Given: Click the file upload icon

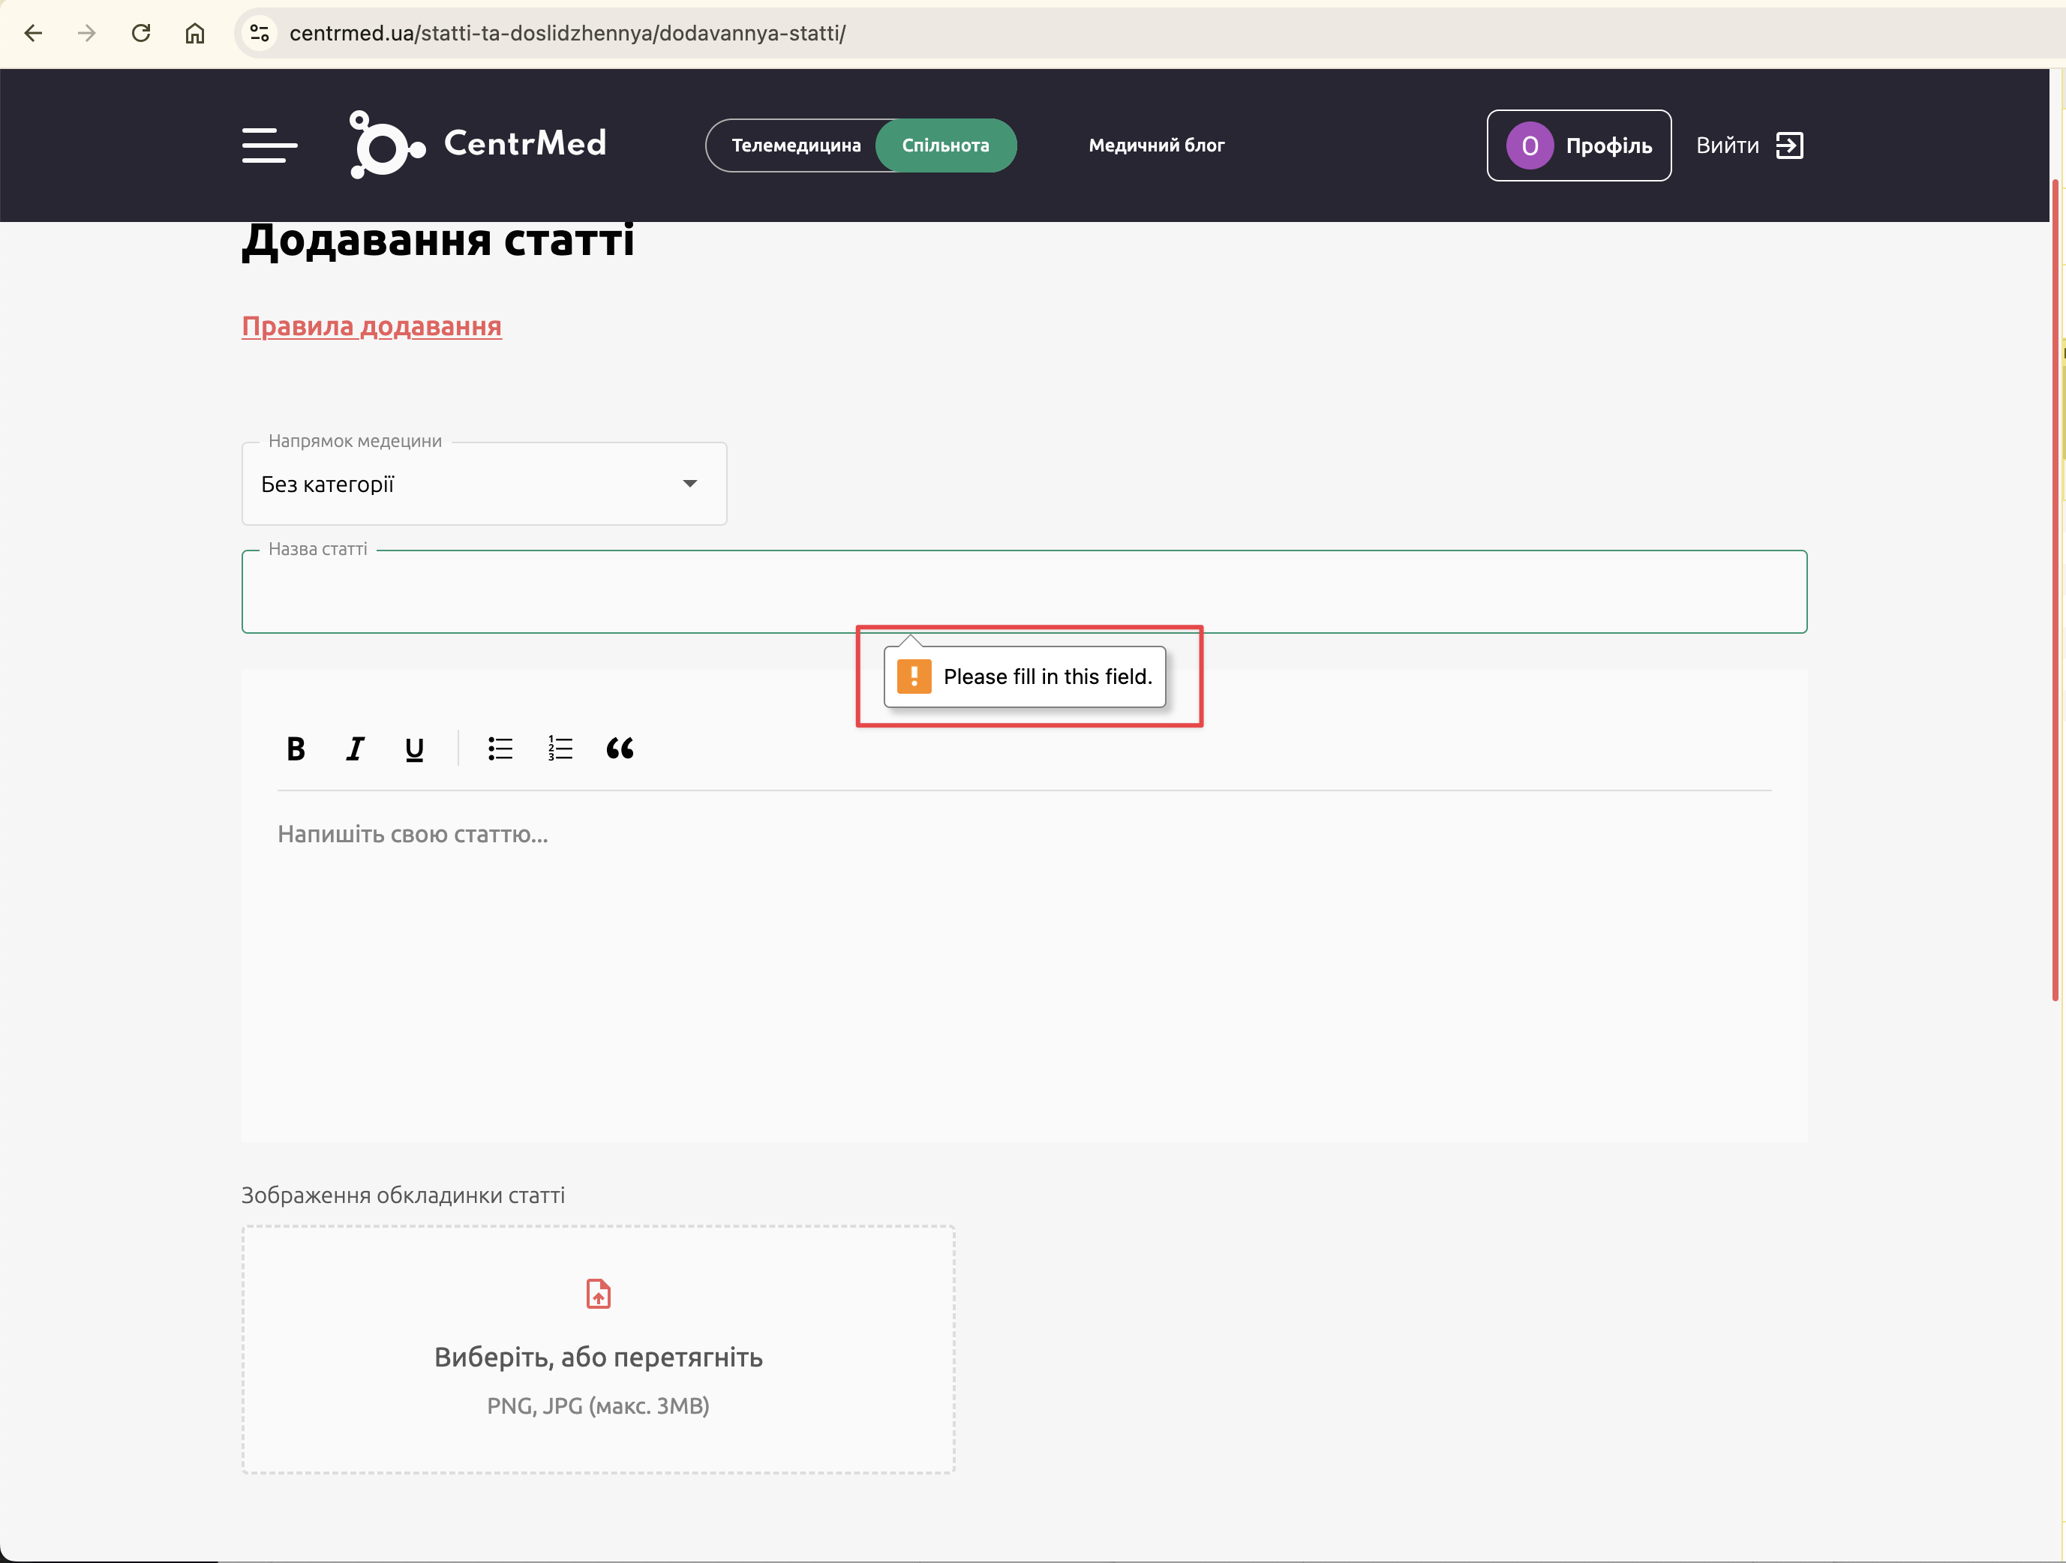Looking at the screenshot, I should click(598, 1294).
